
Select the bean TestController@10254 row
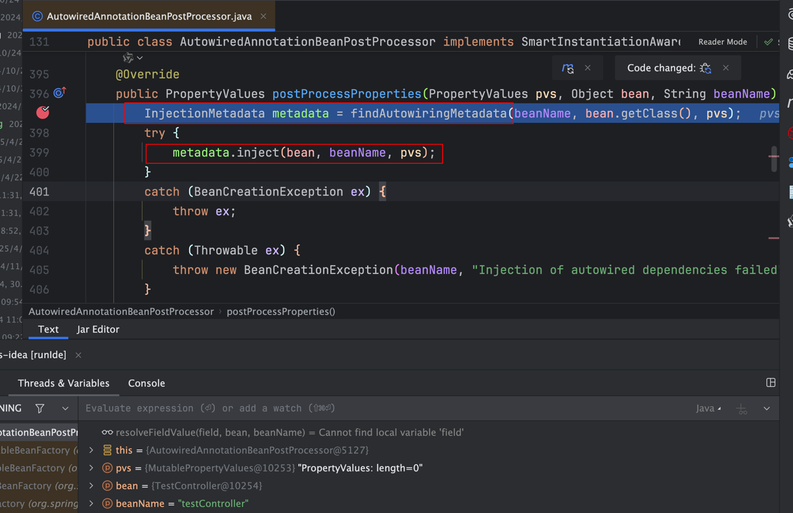point(430,486)
